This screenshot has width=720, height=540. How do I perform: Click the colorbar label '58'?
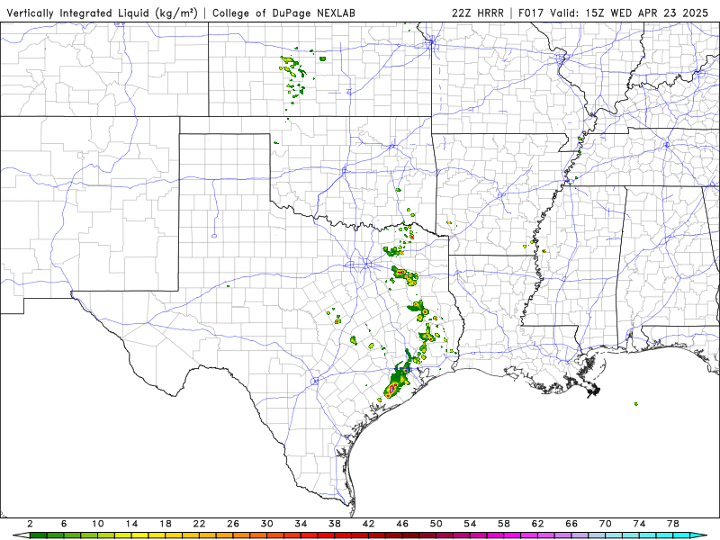pos(504,524)
